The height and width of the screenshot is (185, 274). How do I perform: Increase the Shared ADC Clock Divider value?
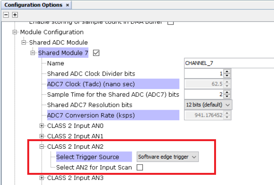pos(227,72)
